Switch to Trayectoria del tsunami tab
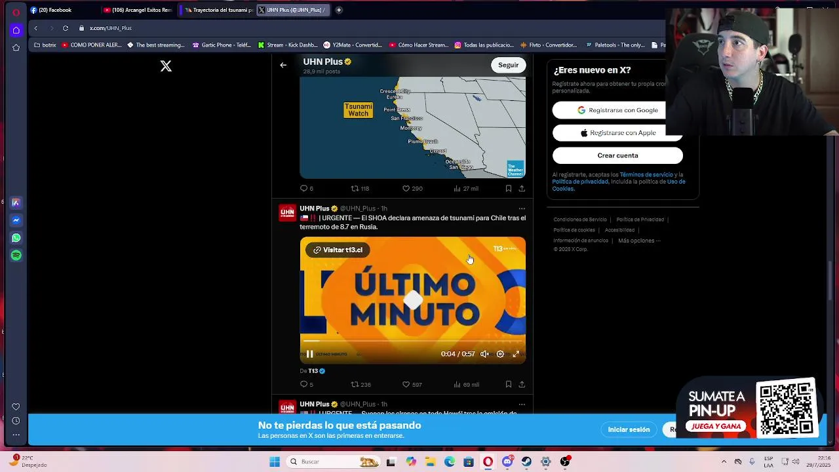The height and width of the screenshot is (472, 839). [x=217, y=10]
